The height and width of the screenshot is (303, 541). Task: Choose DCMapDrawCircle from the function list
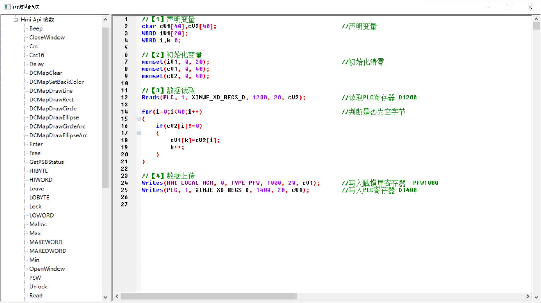(53, 109)
